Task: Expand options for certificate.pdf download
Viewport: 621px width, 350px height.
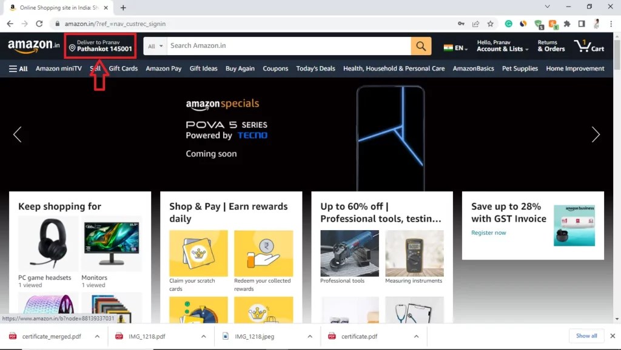Action: pyautogui.click(x=416, y=336)
